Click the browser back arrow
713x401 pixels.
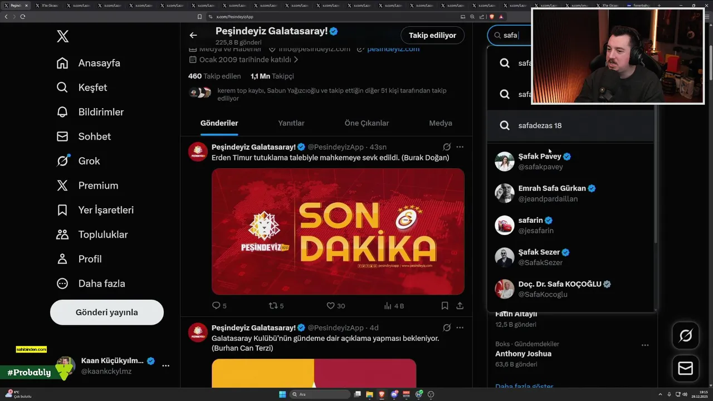[6, 17]
